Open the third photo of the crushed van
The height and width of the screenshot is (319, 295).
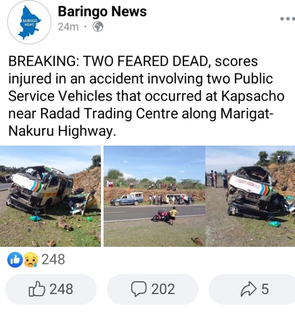pyautogui.click(x=250, y=196)
